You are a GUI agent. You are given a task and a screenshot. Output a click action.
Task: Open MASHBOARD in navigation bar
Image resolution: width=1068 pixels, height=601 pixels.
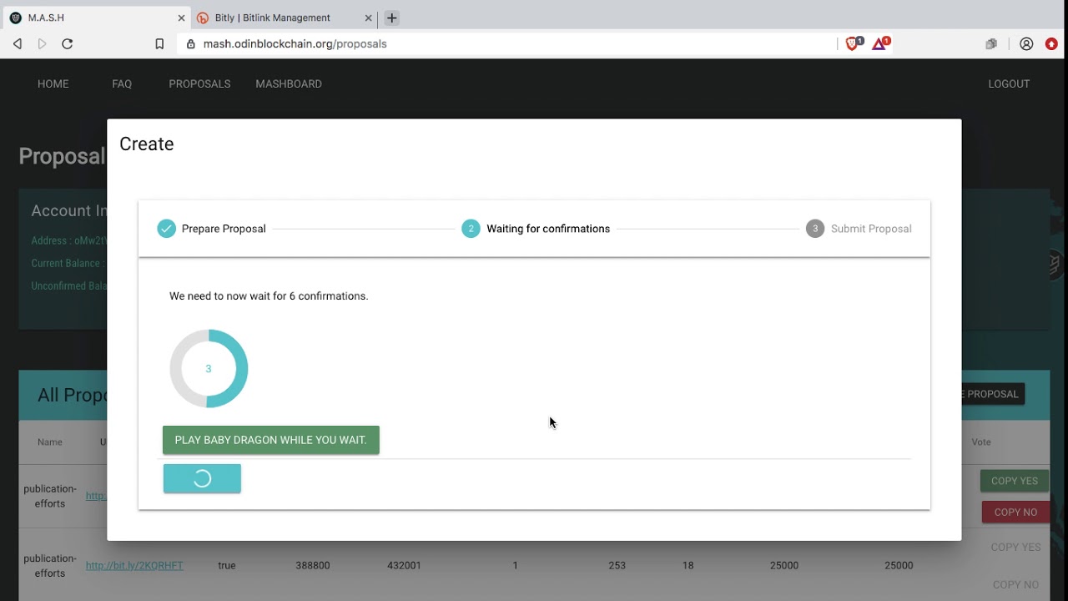click(x=289, y=83)
